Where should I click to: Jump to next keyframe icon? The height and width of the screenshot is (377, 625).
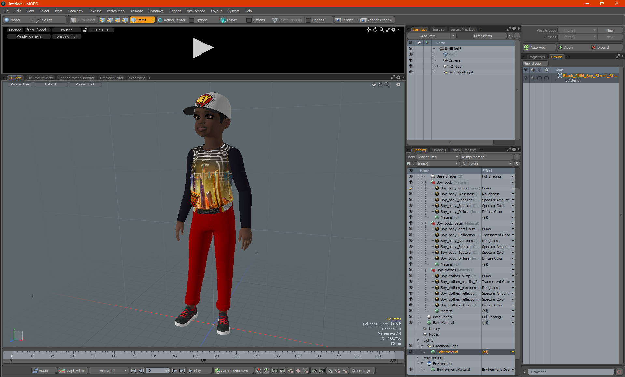(314, 371)
